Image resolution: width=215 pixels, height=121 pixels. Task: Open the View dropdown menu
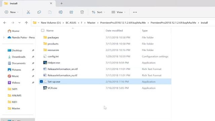tap(119, 12)
